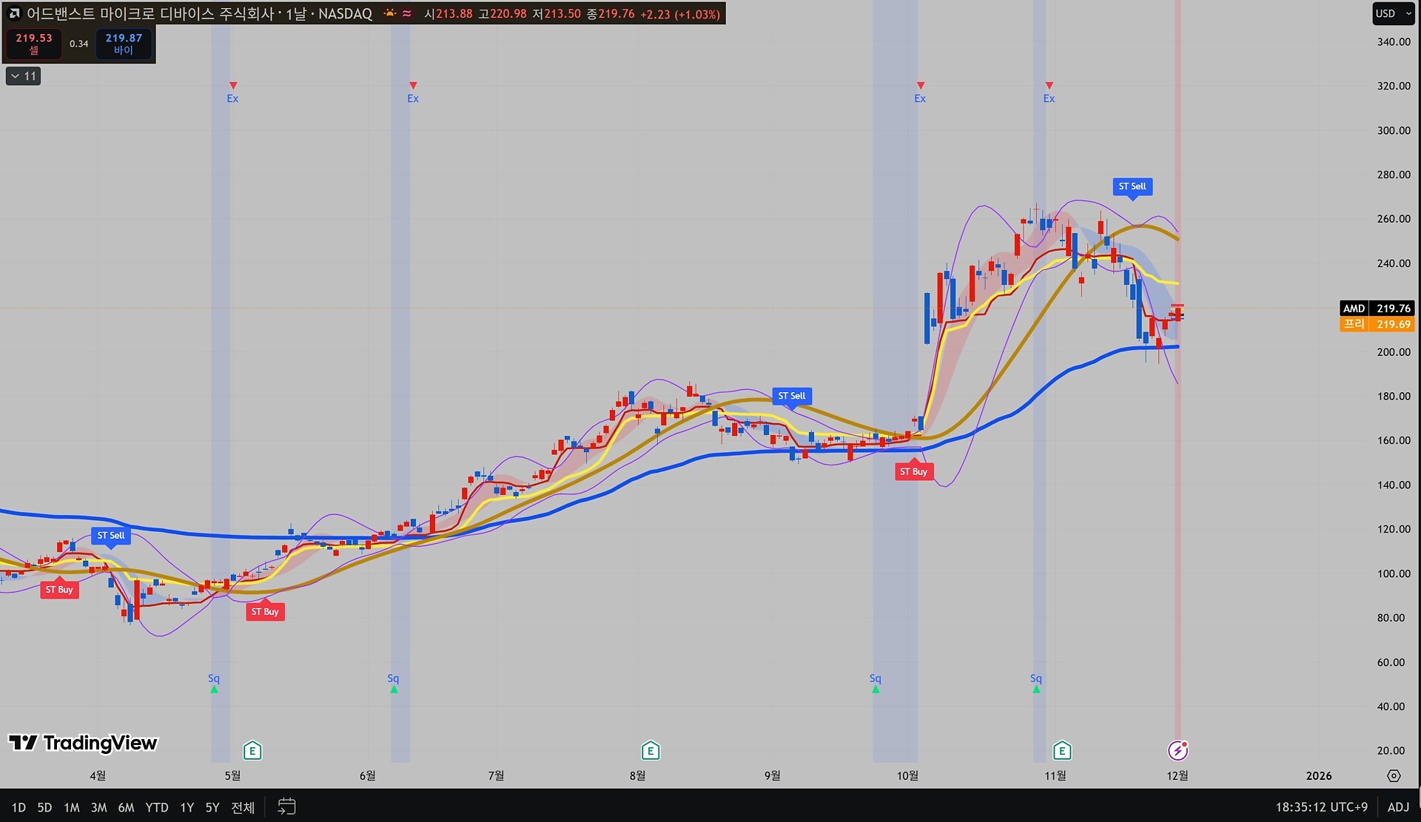Click the blue 219.87 buy button

coord(124,44)
